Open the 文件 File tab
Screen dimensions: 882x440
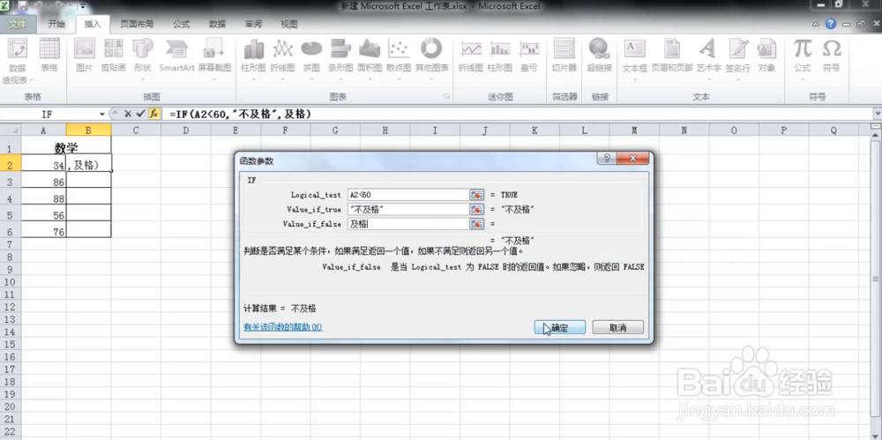click(18, 24)
